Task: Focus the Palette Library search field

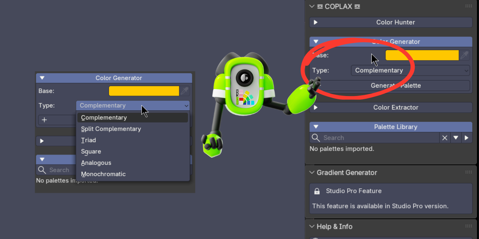Action: click(x=374, y=138)
